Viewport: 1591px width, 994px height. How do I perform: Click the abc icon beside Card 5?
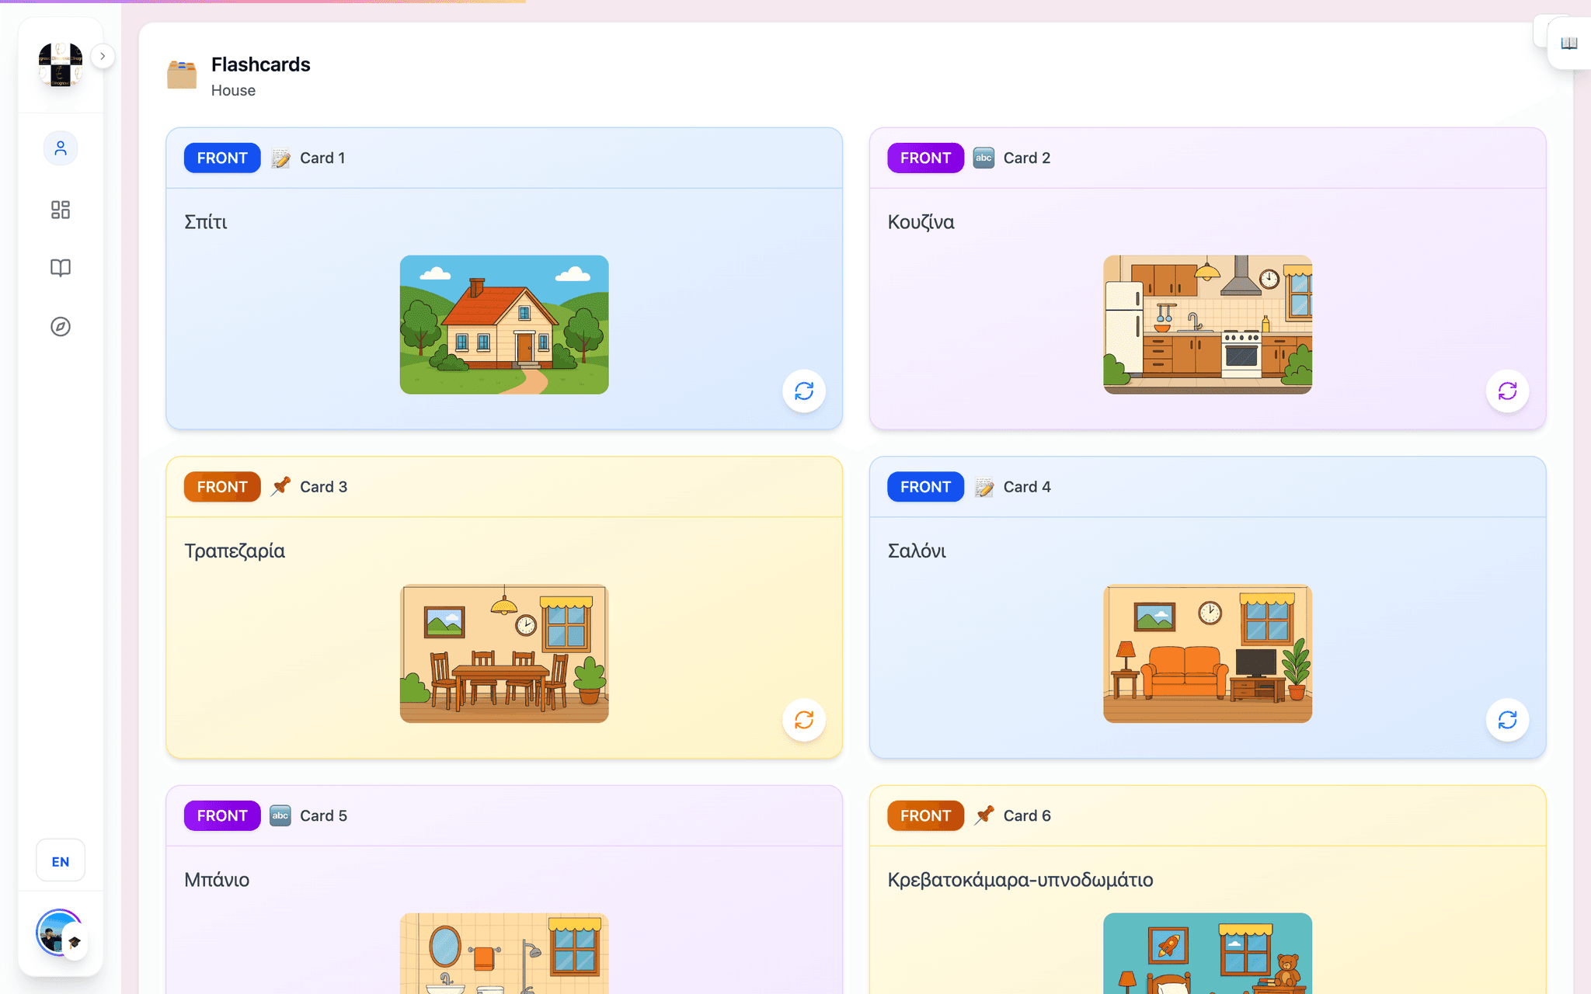click(x=280, y=815)
